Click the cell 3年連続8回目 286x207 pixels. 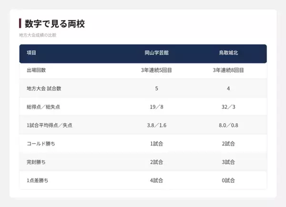click(228, 70)
